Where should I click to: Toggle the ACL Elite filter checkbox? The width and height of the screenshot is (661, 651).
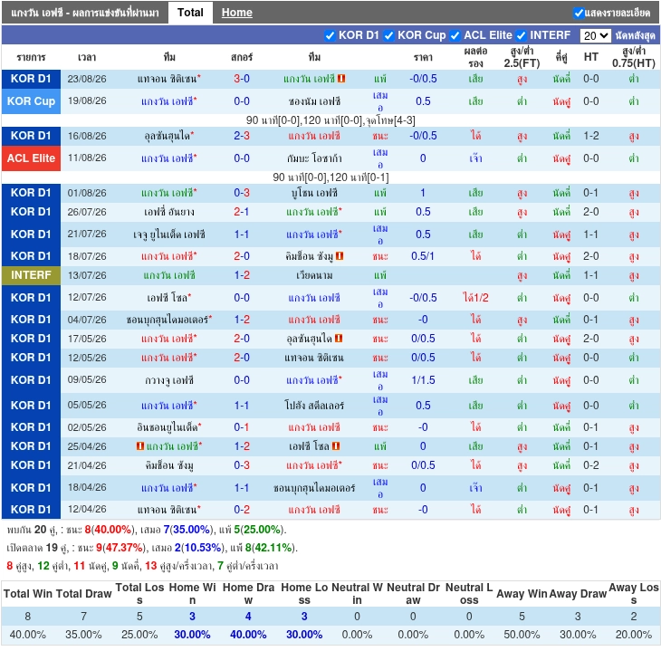455,36
